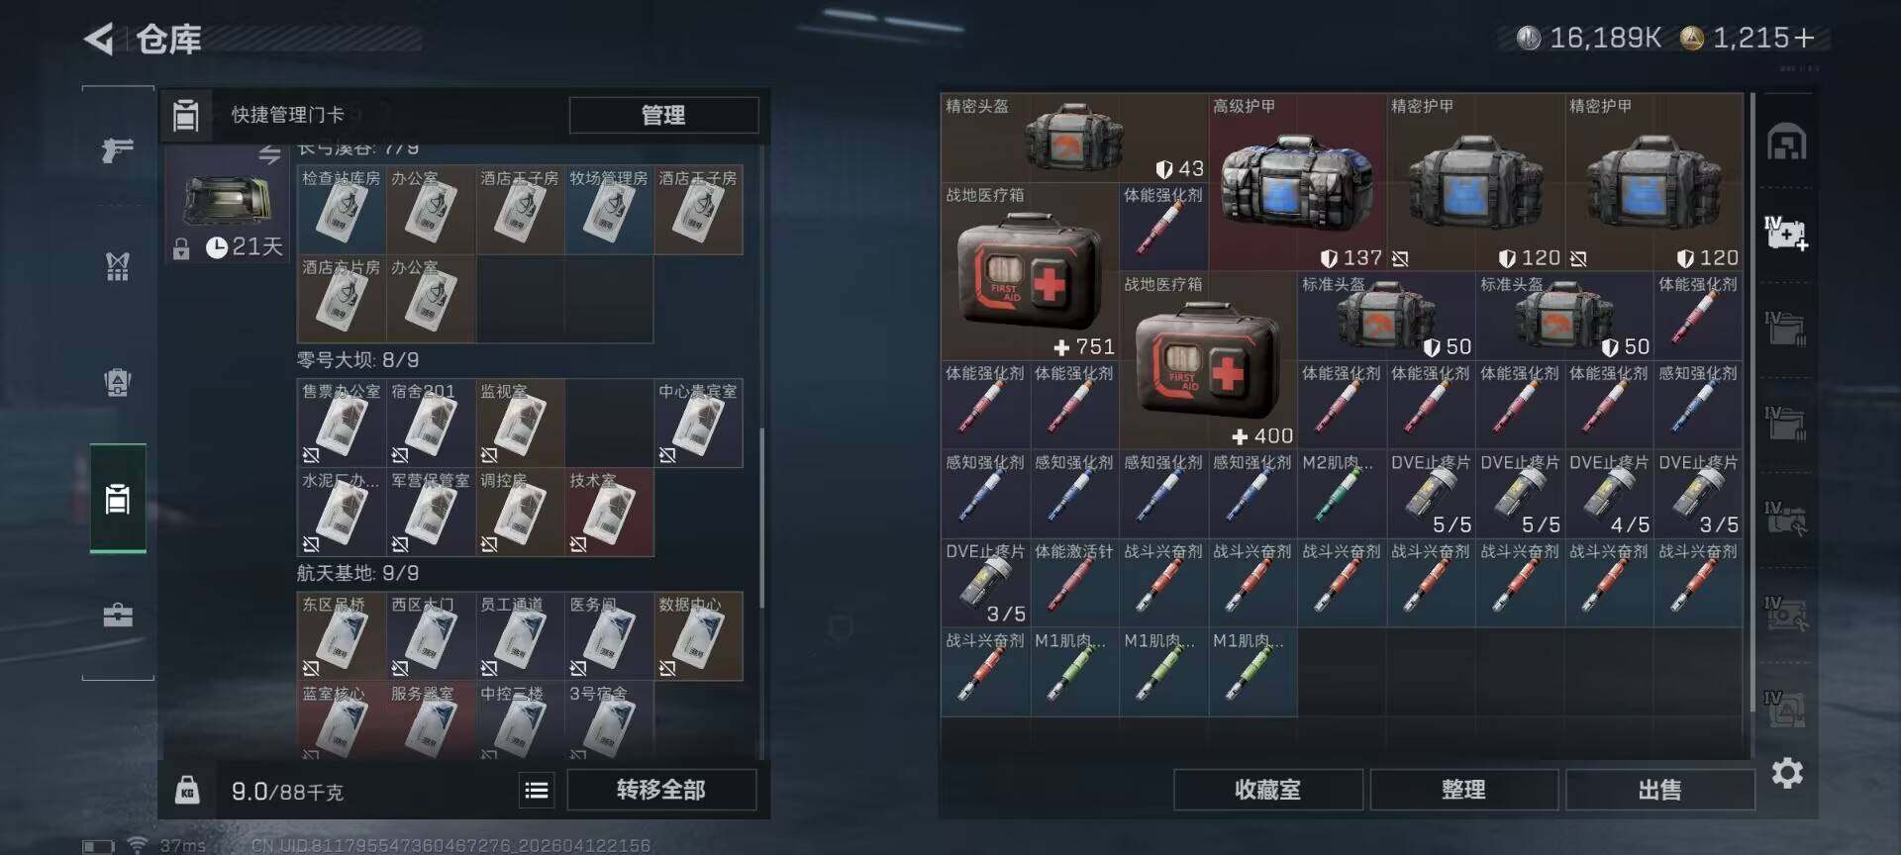
Task: Open the briefcase category icon in sidebar
Action: click(118, 616)
